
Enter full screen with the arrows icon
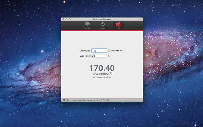(141, 19)
